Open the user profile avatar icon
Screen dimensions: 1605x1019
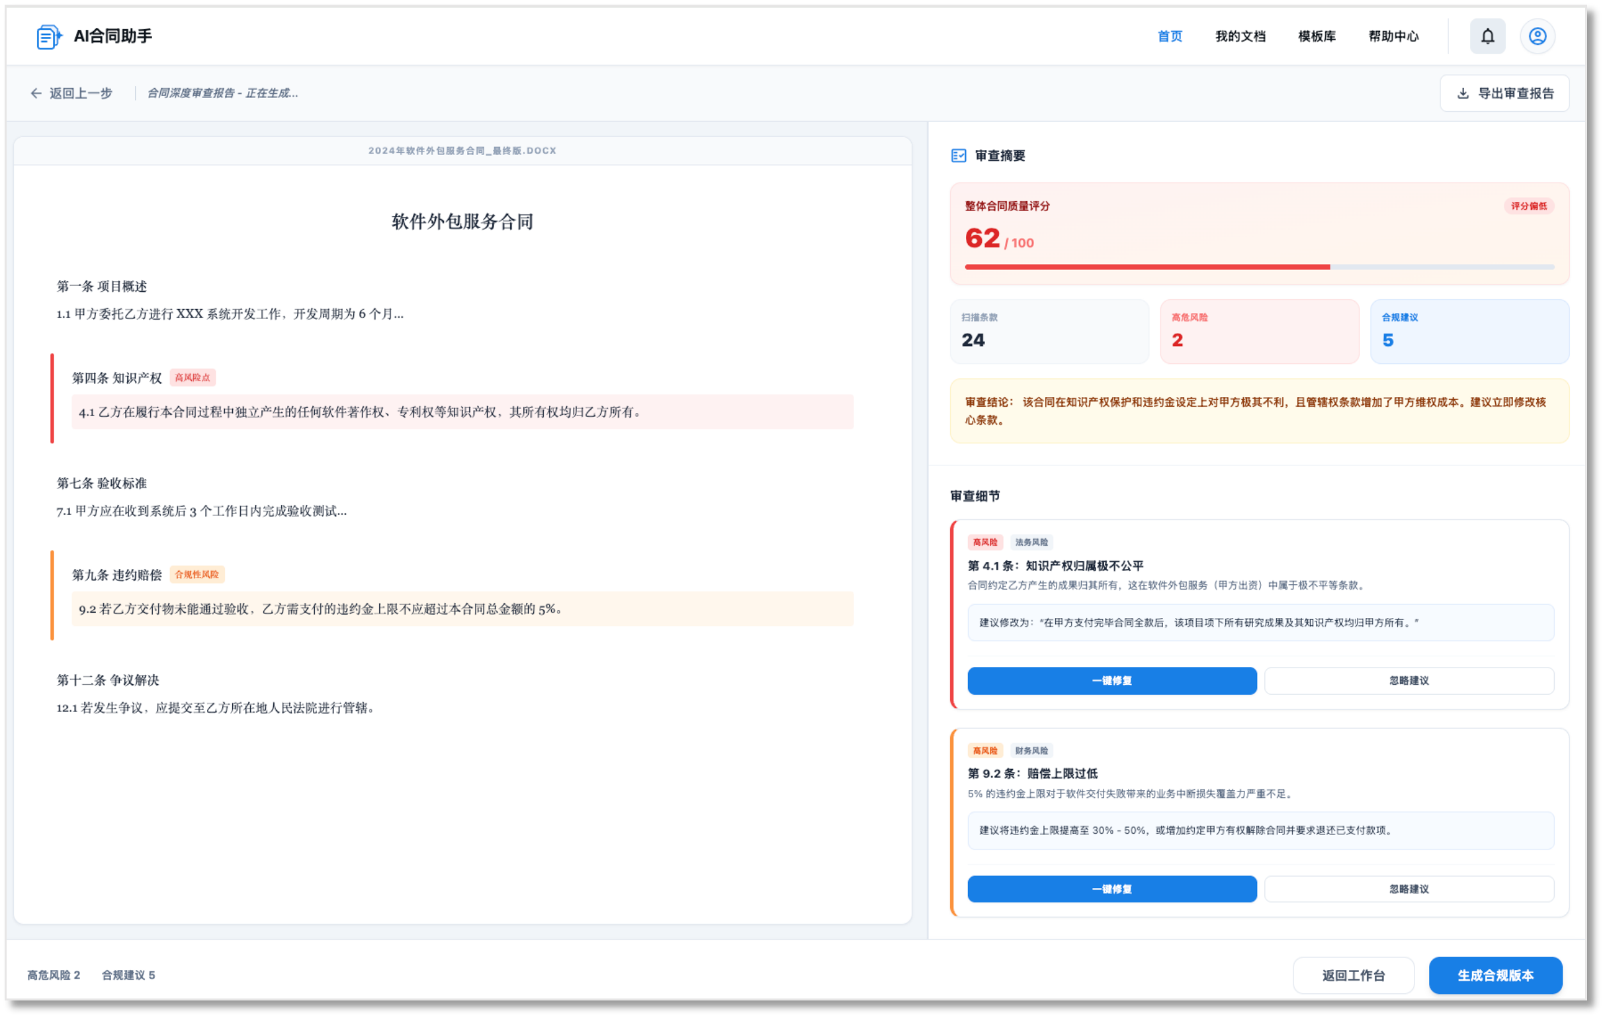1537,36
